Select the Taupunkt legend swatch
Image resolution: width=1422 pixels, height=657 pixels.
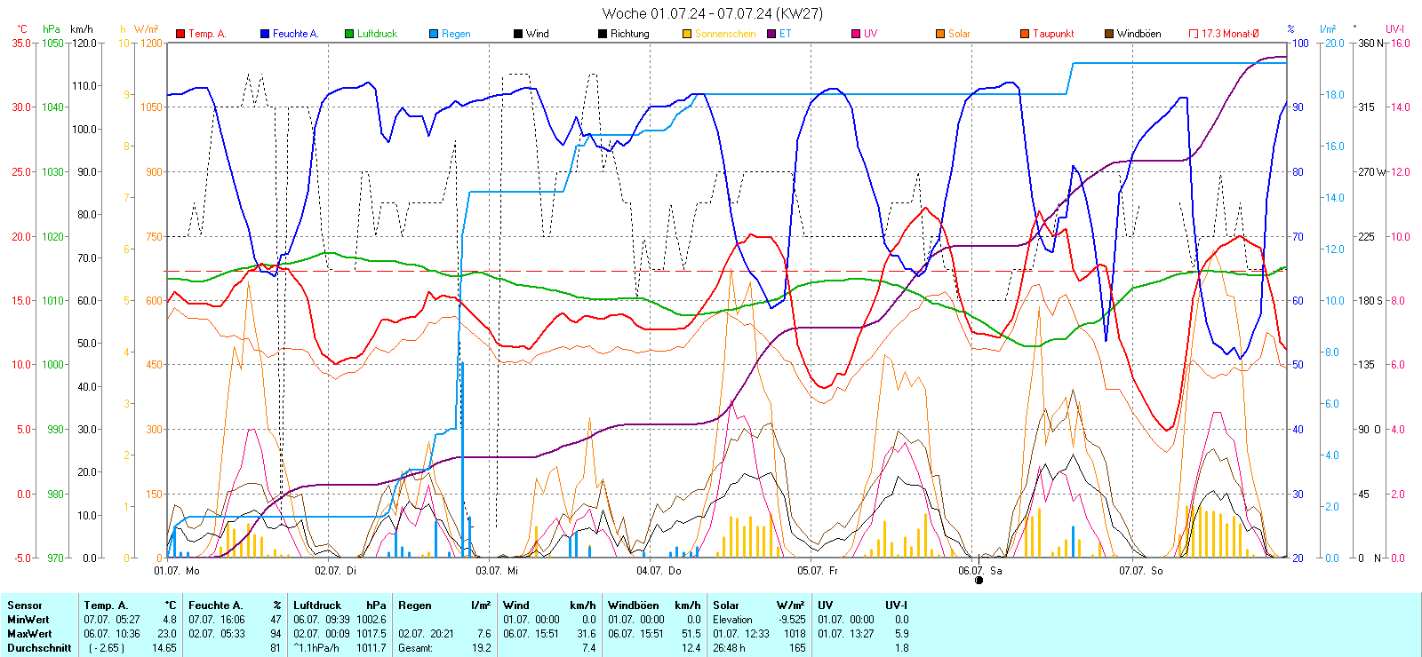coord(1025,34)
